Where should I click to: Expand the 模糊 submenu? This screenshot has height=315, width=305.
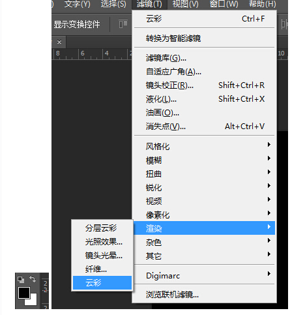205,160
